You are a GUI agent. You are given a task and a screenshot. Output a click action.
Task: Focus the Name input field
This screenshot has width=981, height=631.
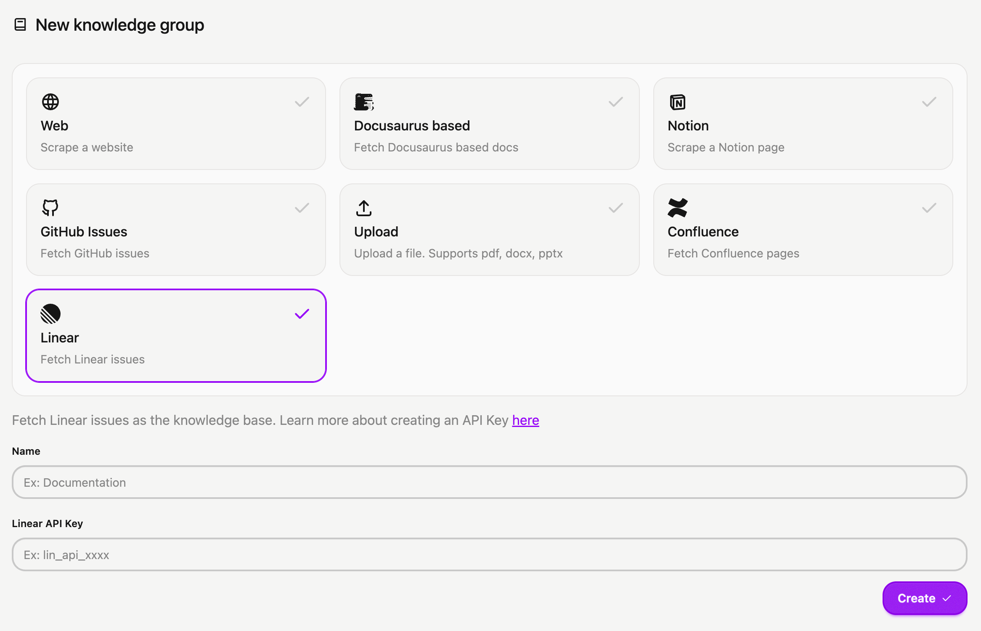(x=489, y=482)
